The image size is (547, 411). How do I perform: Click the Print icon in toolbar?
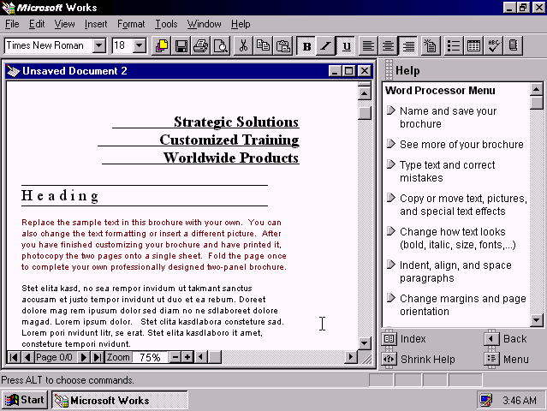(201, 45)
